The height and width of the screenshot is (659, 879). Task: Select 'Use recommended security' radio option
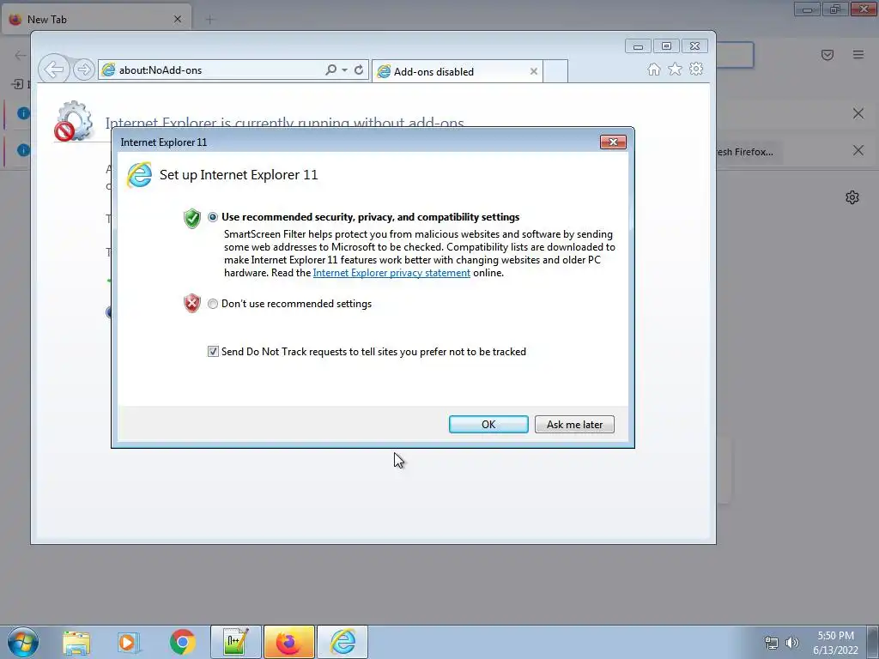click(x=213, y=217)
